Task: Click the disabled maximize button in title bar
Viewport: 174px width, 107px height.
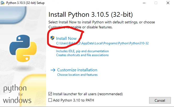Action: tap(156, 3)
